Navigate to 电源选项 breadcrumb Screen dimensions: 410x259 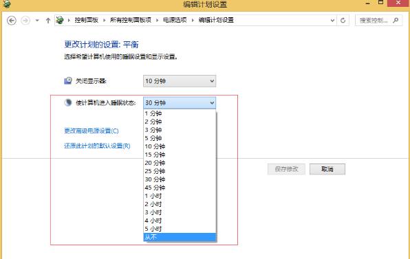pyautogui.click(x=175, y=20)
